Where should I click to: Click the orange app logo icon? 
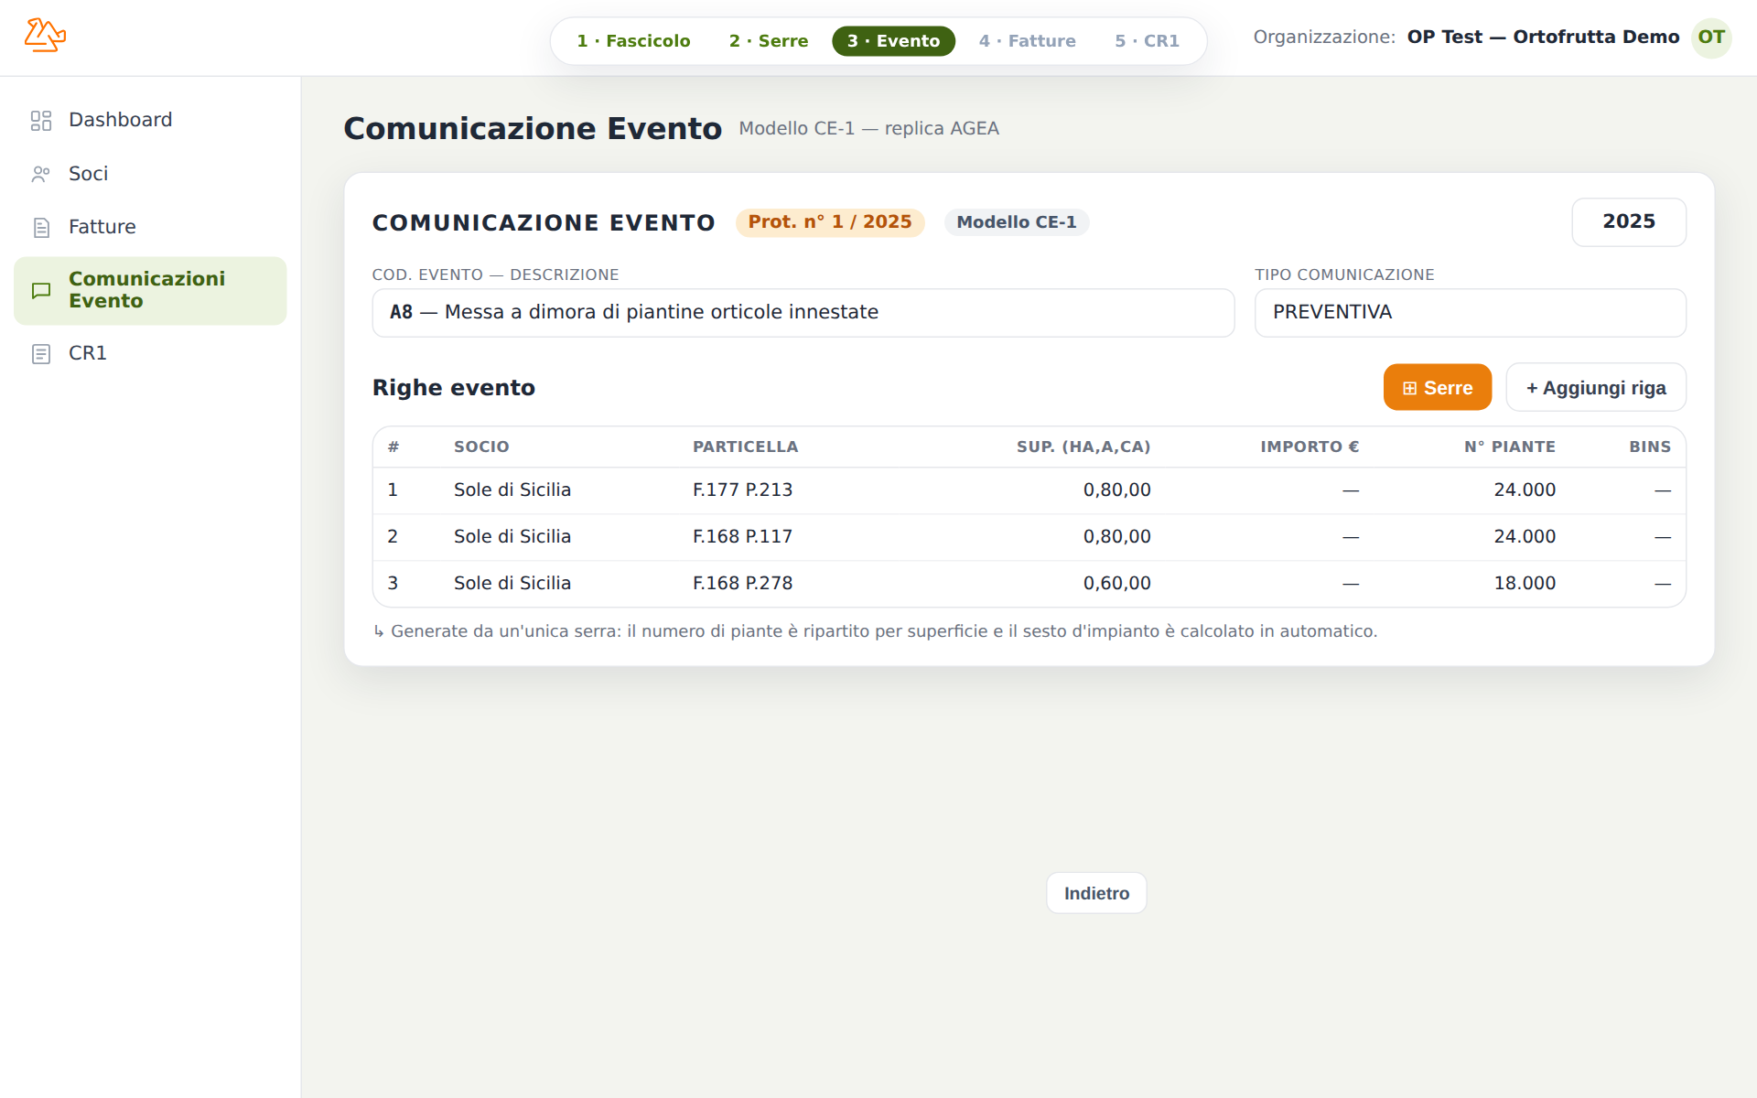point(45,36)
